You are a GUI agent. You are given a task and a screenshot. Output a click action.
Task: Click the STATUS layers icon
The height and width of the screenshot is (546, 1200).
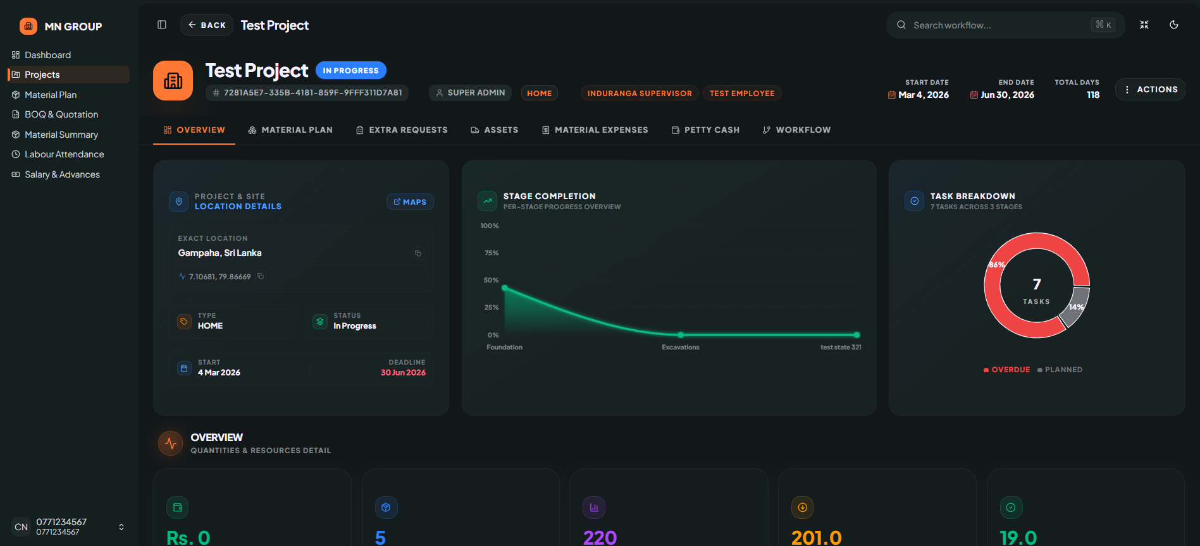pyautogui.click(x=320, y=322)
